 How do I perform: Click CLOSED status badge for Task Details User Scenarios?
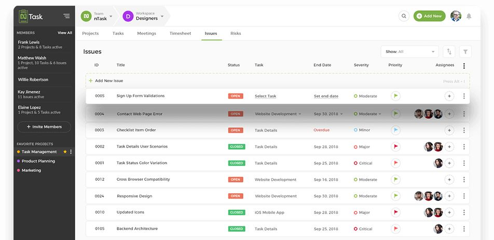pos(237,146)
